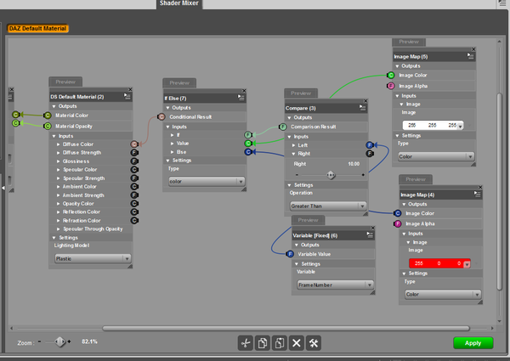510x361 pixels.
Task: Select the Shader Mixer tab
Action: point(179,3)
